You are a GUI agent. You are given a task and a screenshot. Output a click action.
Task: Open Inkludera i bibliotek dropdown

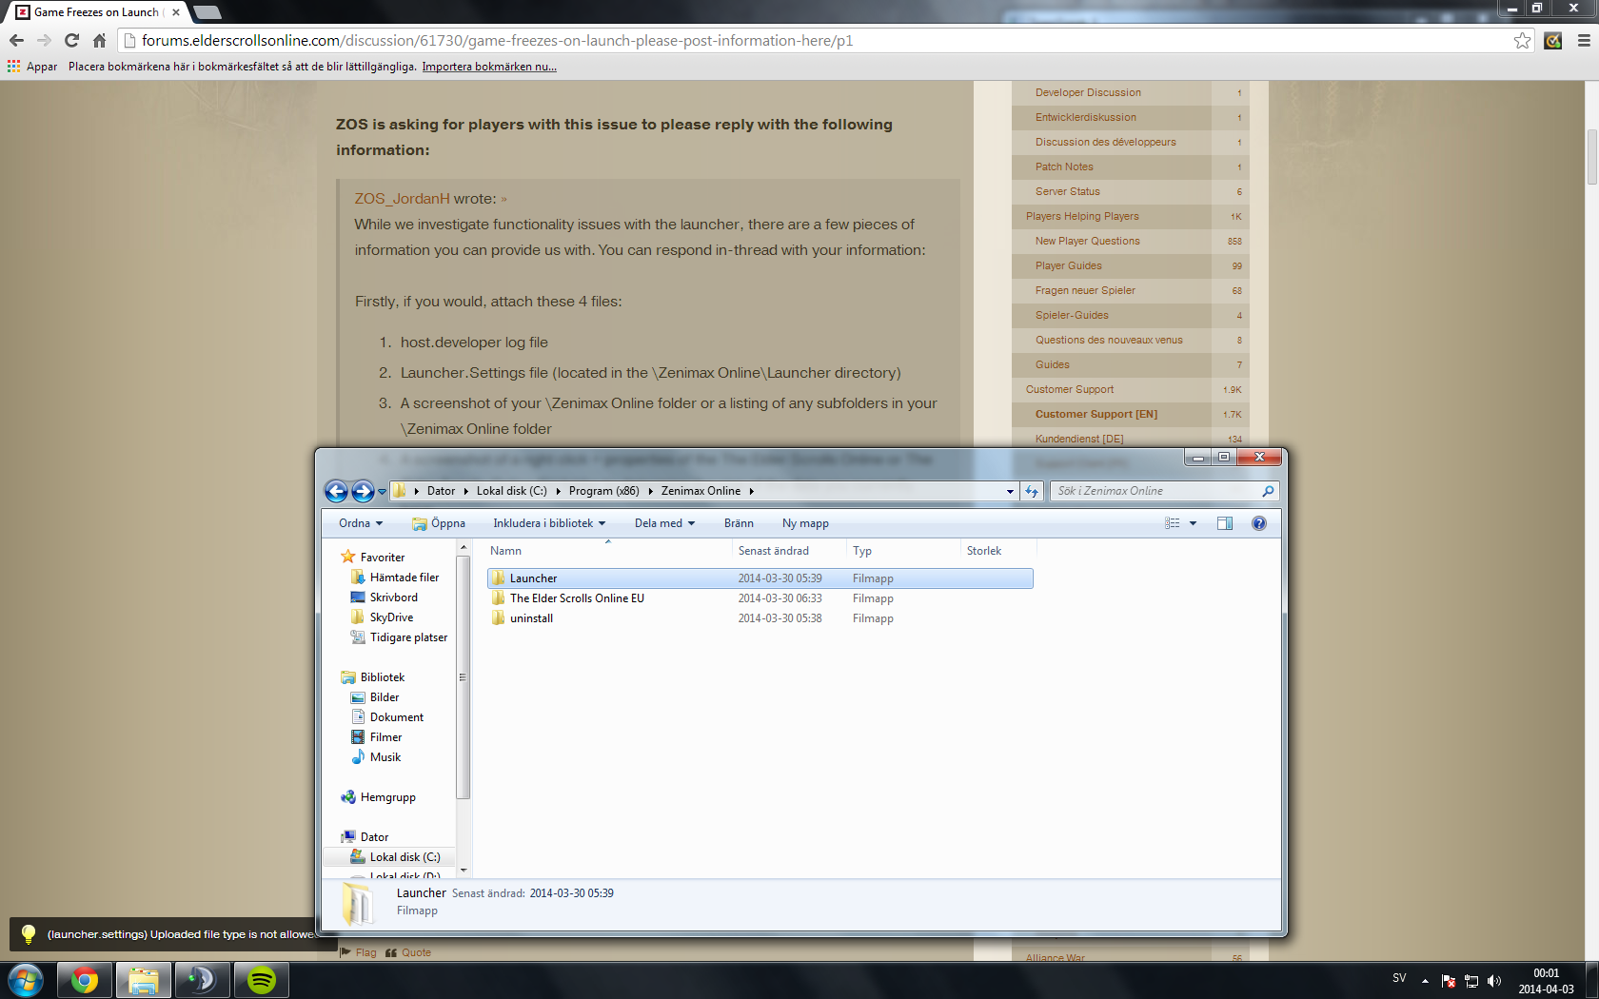(x=549, y=523)
